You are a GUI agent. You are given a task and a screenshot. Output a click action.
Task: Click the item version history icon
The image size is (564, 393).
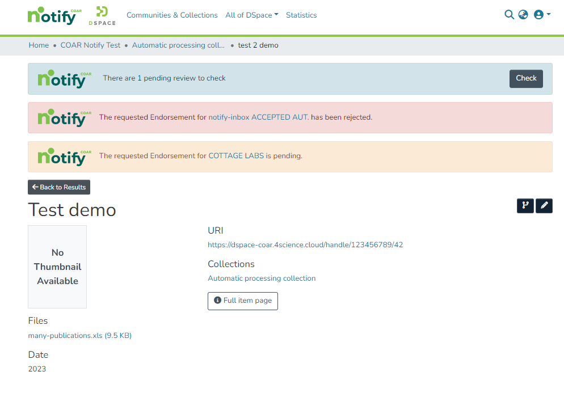pyautogui.click(x=525, y=206)
